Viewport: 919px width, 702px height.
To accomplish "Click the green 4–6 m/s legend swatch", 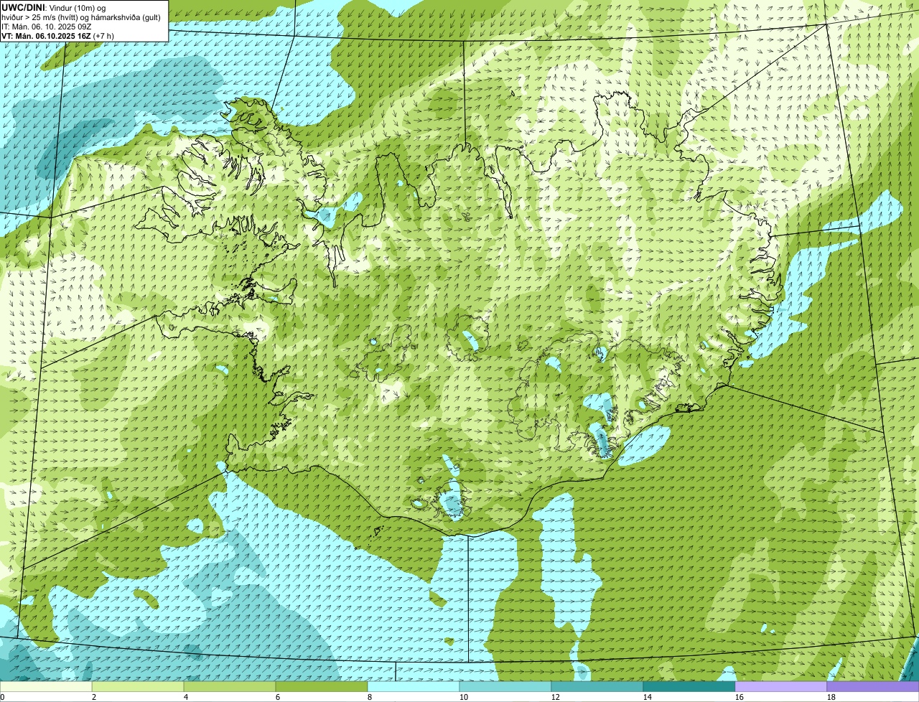I will pos(230,687).
